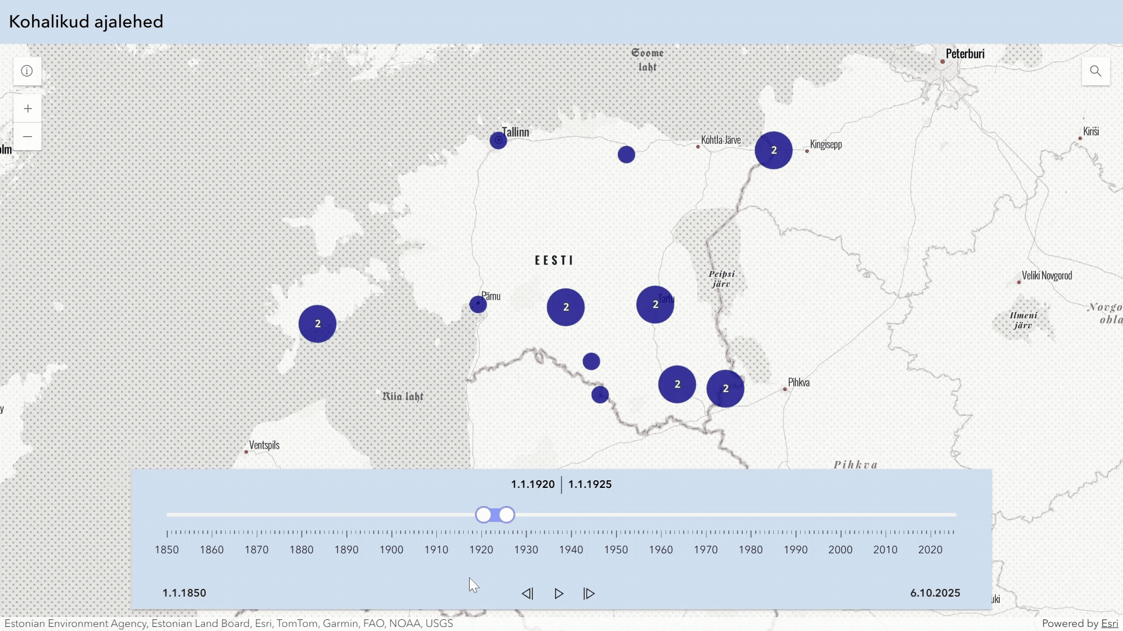Click the cluster of 2 in central Eesti
The width and height of the screenshot is (1123, 631).
[566, 307]
